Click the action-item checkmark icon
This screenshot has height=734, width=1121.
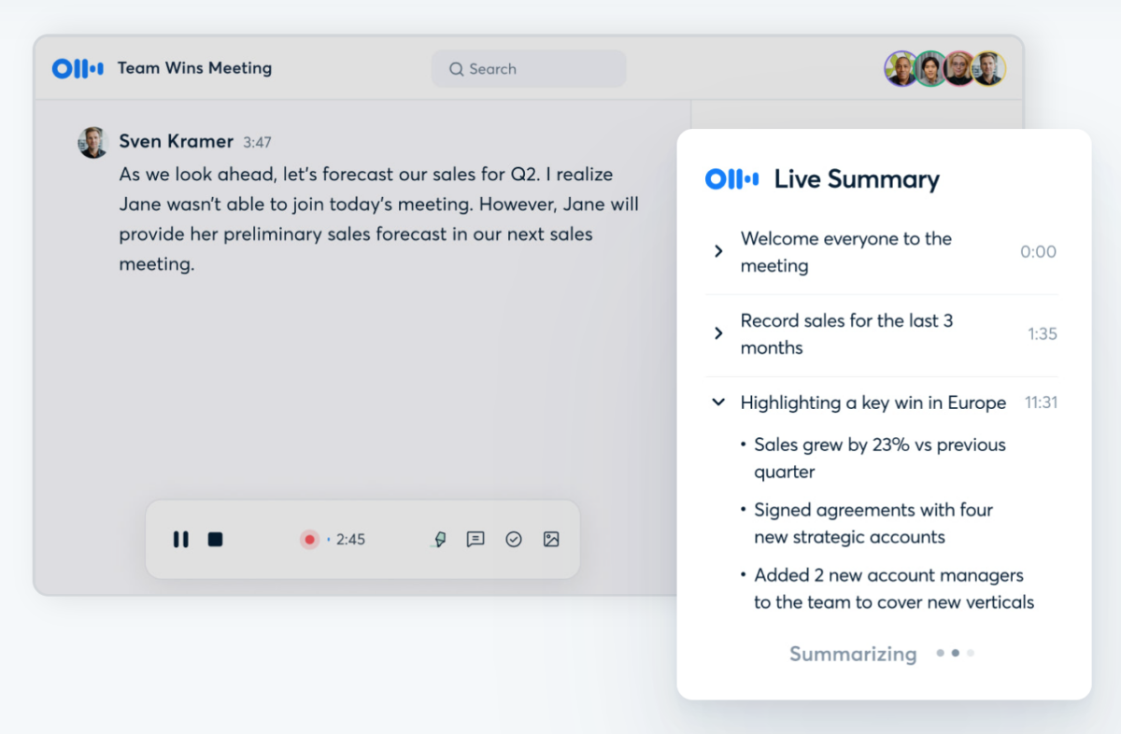coord(514,539)
